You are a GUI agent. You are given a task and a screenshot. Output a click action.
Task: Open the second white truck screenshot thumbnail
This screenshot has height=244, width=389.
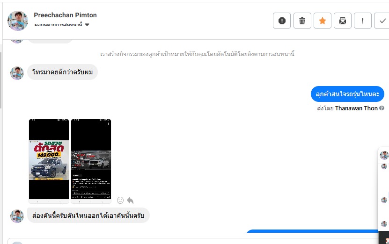click(91, 161)
